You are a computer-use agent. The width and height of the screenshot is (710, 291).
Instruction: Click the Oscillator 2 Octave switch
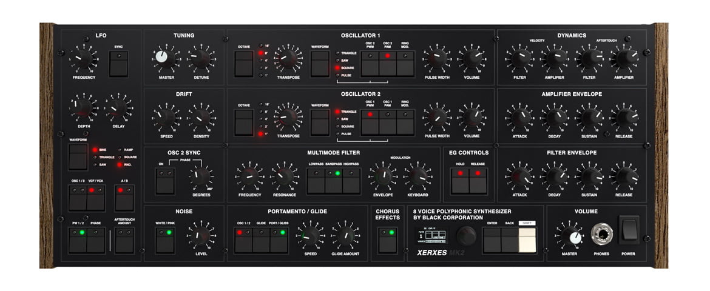pyautogui.click(x=243, y=122)
